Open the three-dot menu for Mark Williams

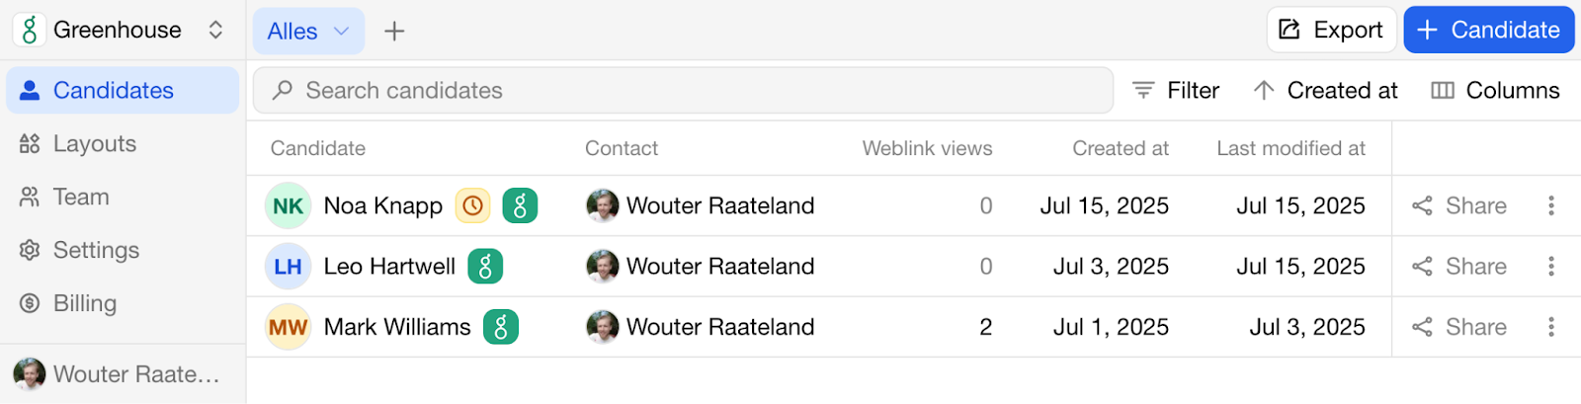point(1551,327)
